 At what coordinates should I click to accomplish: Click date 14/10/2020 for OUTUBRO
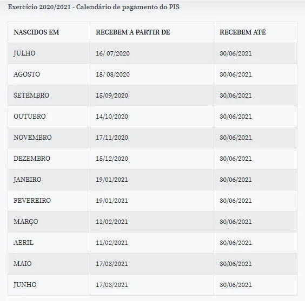click(x=112, y=117)
